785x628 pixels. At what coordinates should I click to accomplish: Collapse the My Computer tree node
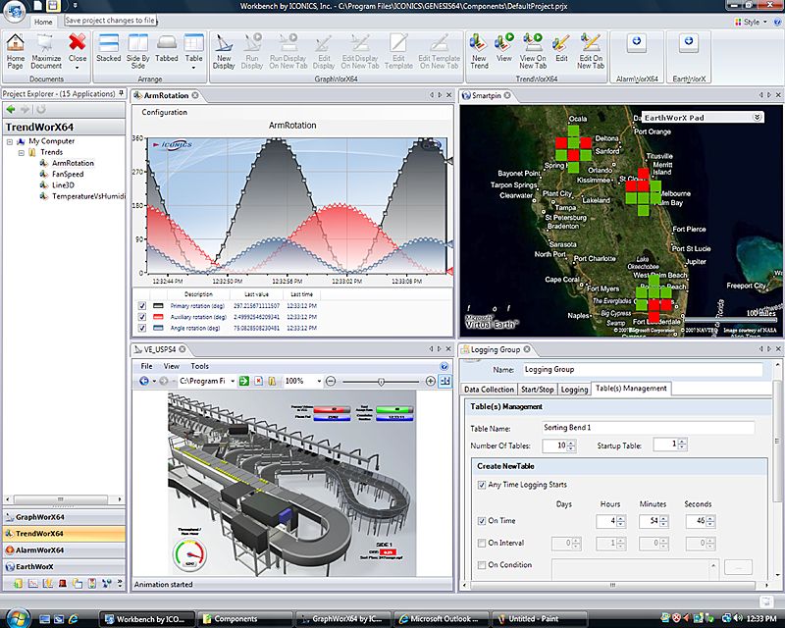[x=10, y=141]
